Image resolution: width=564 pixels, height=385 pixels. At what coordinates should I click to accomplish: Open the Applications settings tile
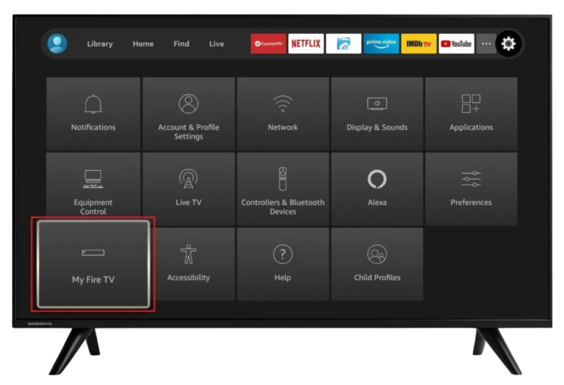click(x=471, y=114)
